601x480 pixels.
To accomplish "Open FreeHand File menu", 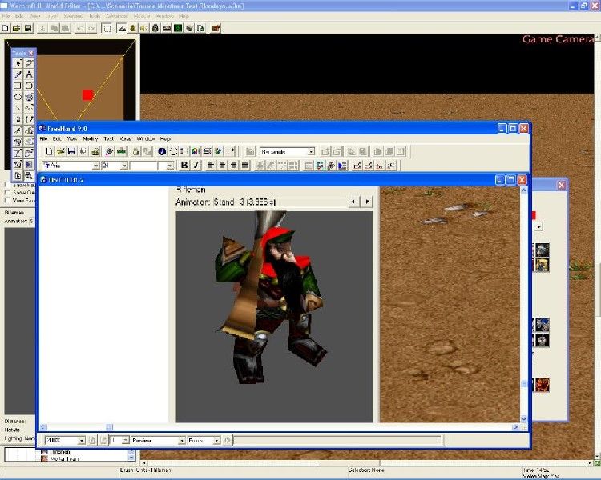I will click(x=44, y=138).
